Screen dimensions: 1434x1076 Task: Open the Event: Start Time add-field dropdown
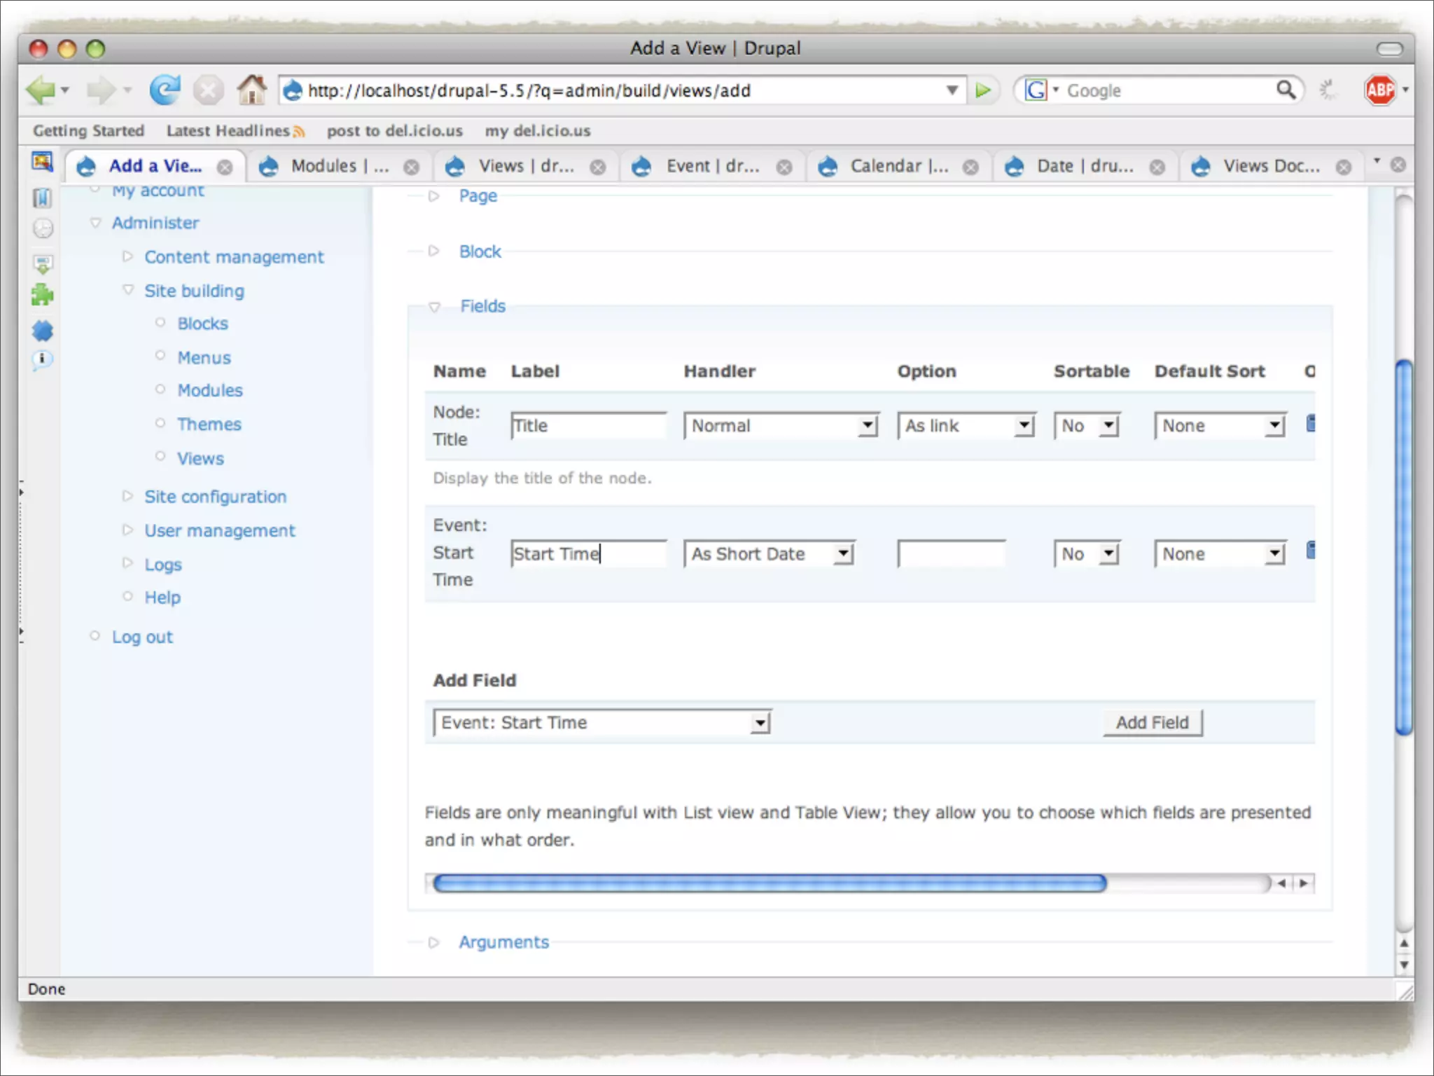601,722
